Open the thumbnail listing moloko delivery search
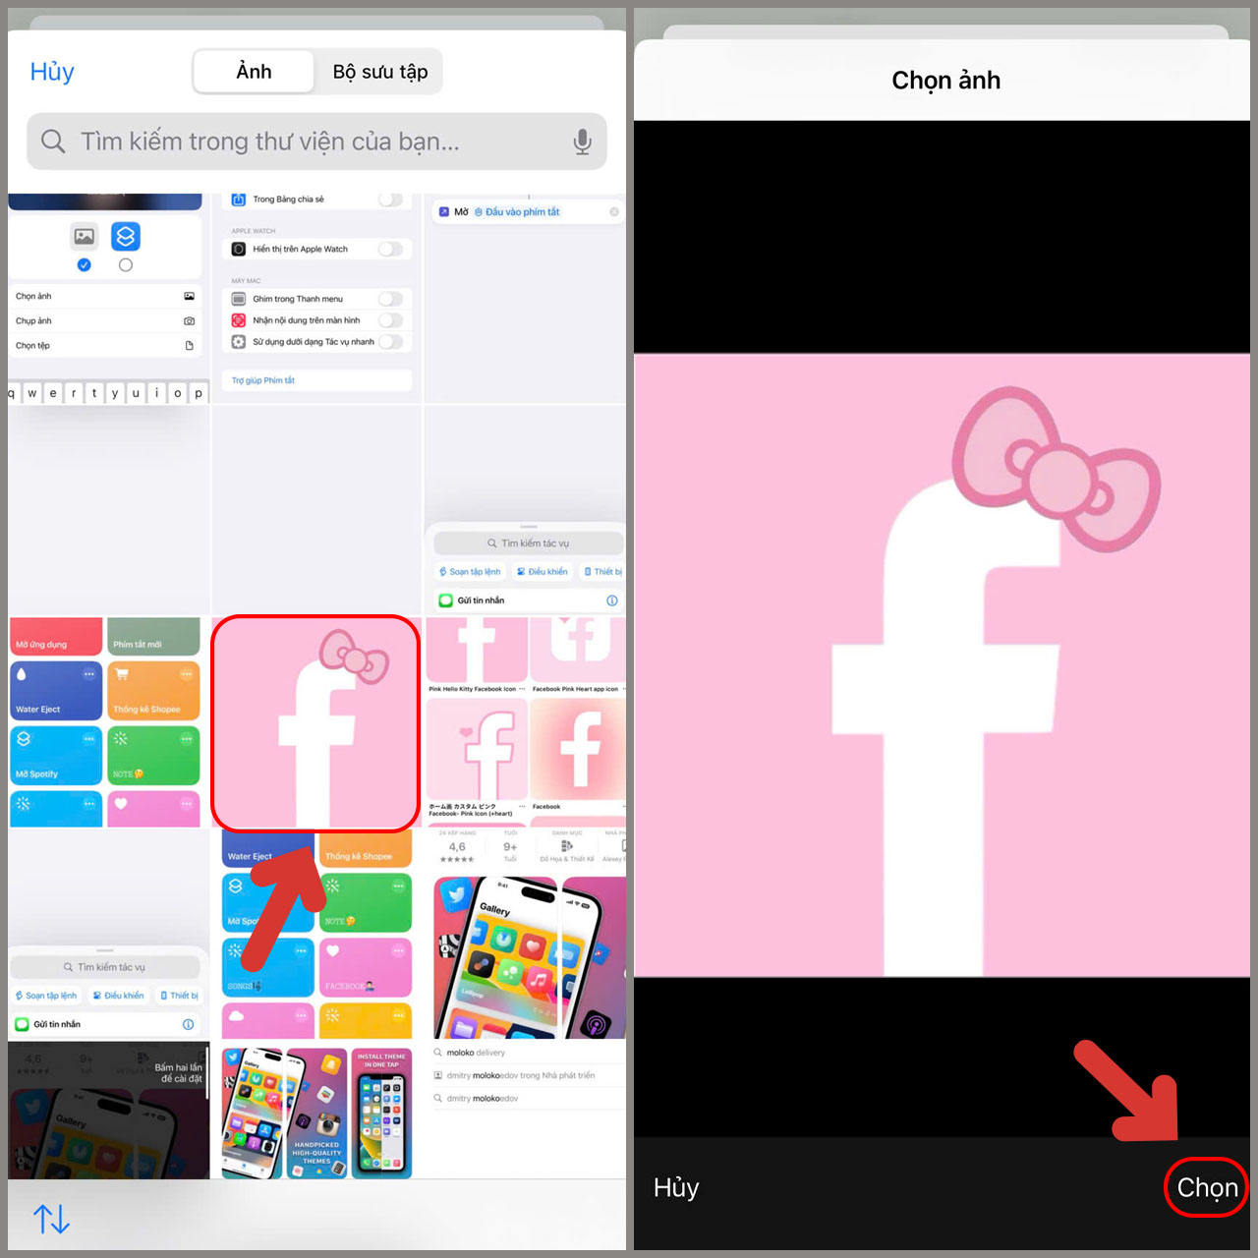The height and width of the screenshot is (1258, 1258). (526, 1111)
